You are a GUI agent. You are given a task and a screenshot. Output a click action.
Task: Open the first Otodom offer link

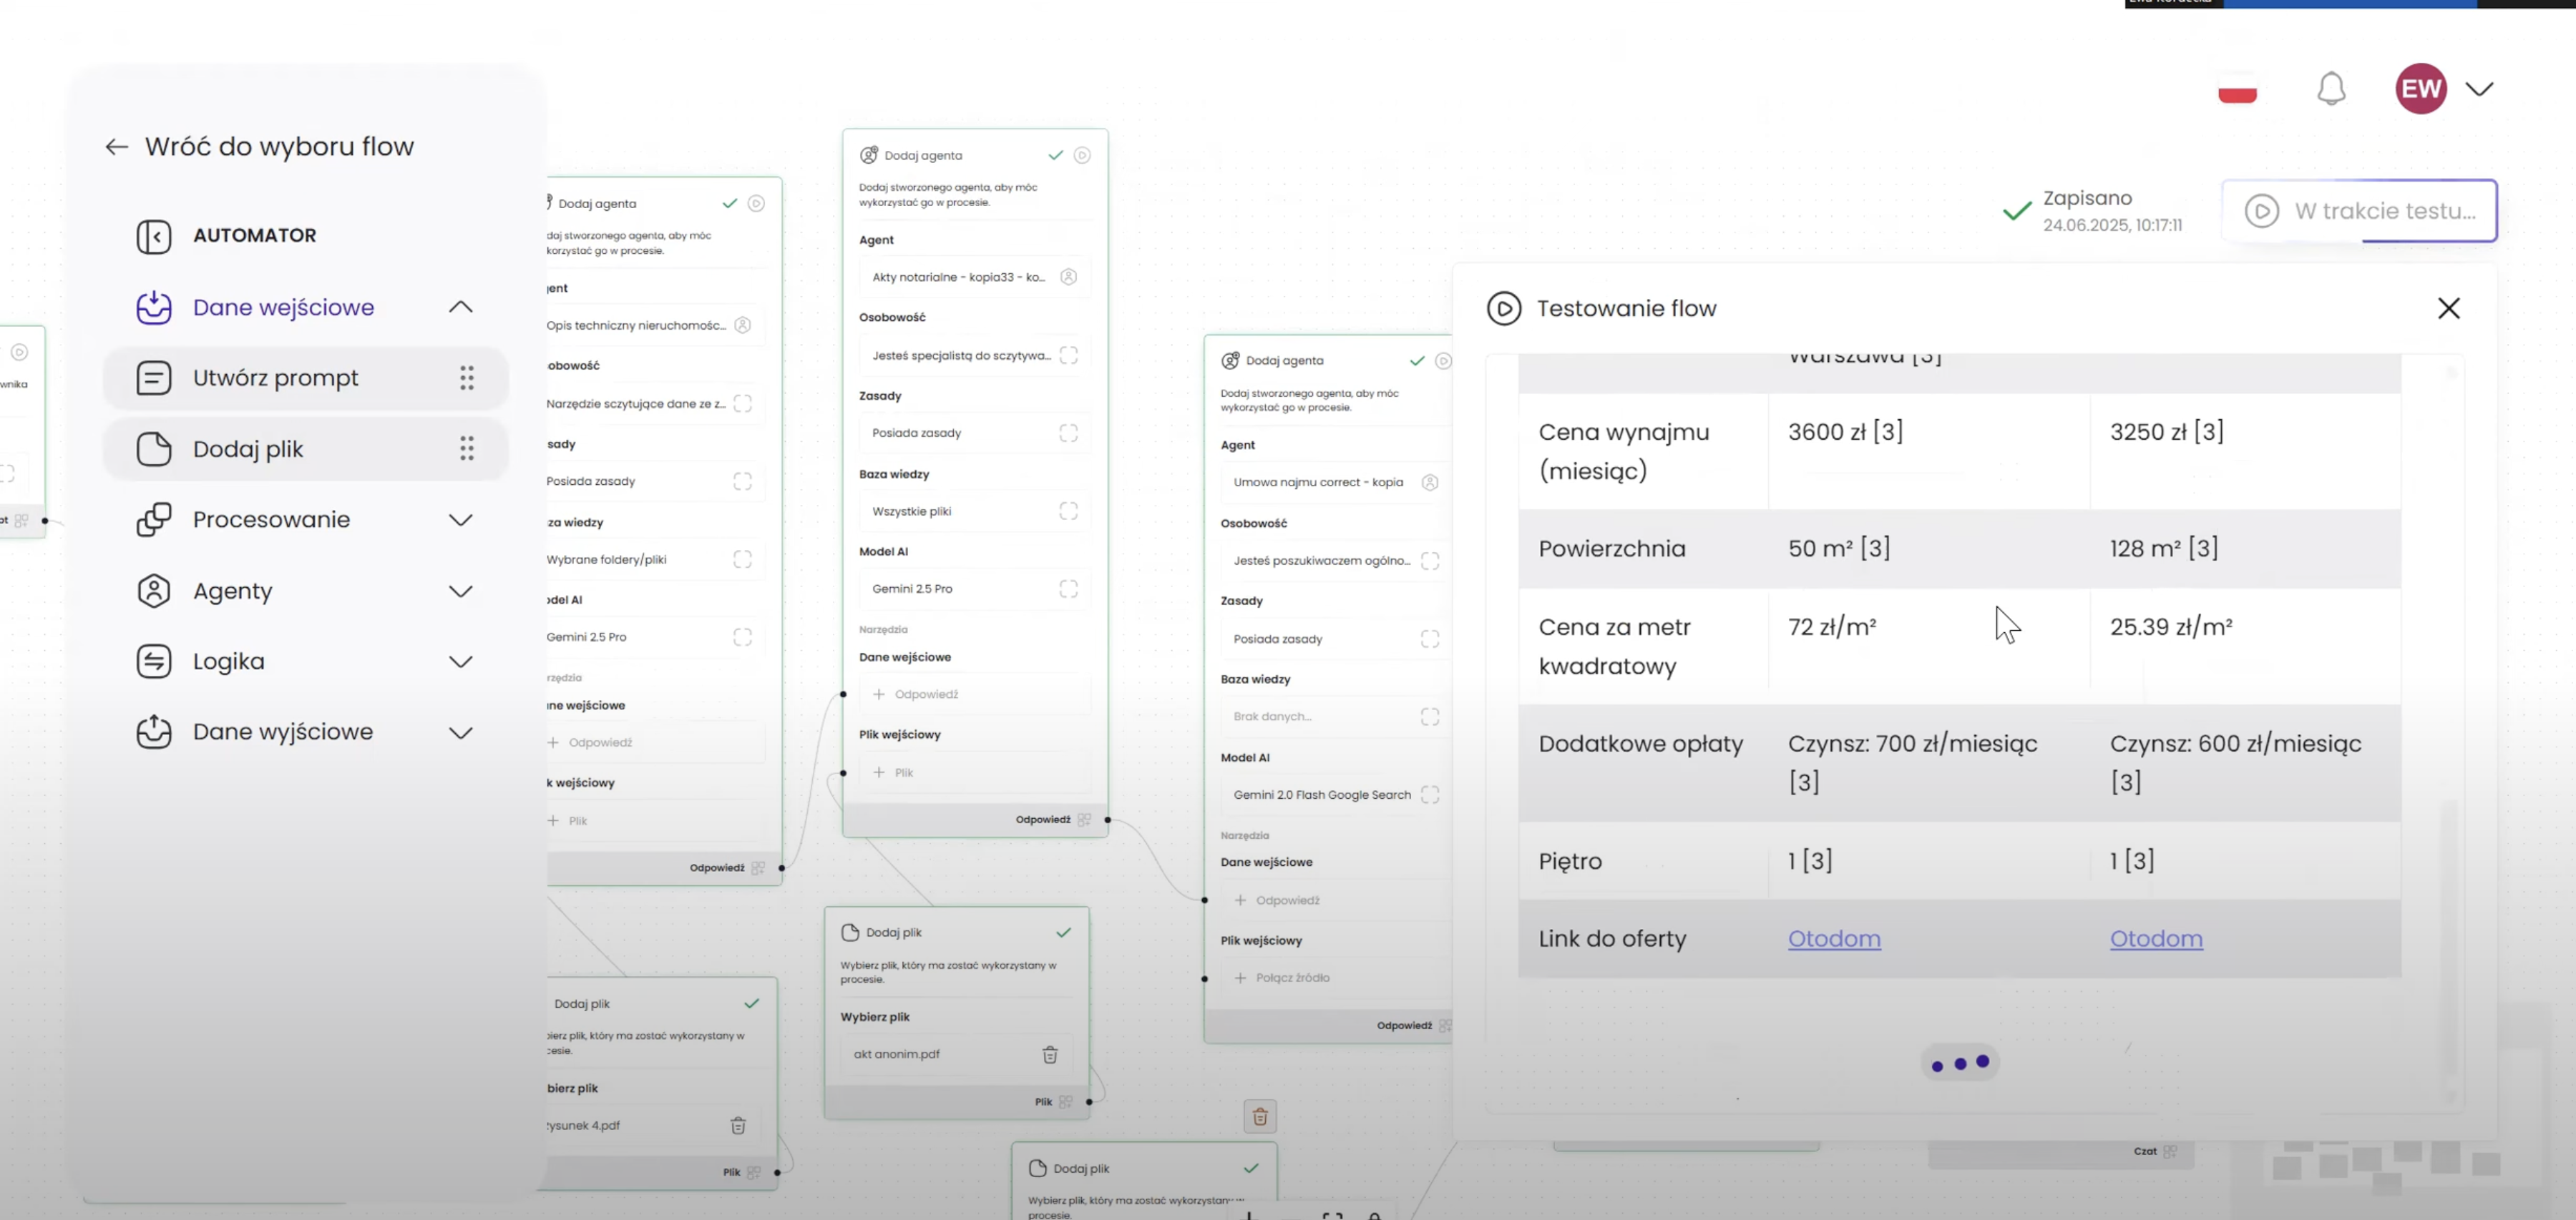tap(1833, 938)
